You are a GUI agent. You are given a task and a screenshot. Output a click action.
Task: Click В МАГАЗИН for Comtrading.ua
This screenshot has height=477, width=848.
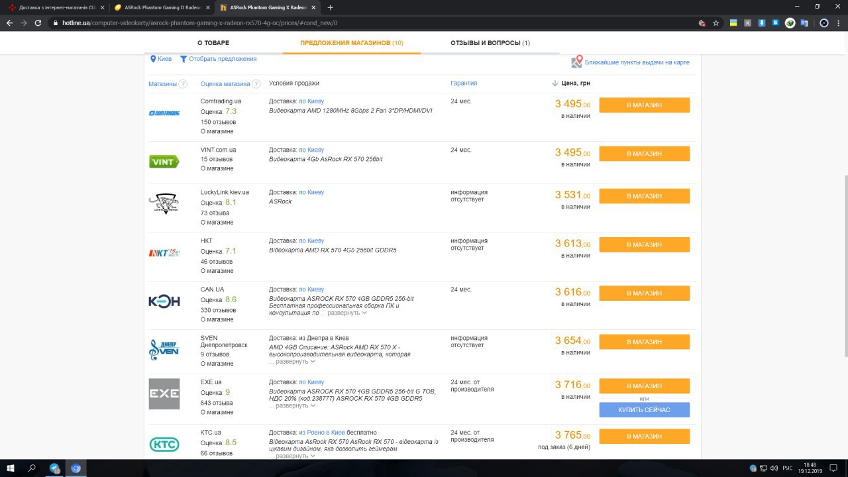tap(644, 105)
